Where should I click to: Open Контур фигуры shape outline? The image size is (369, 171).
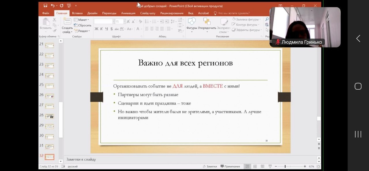246,25
